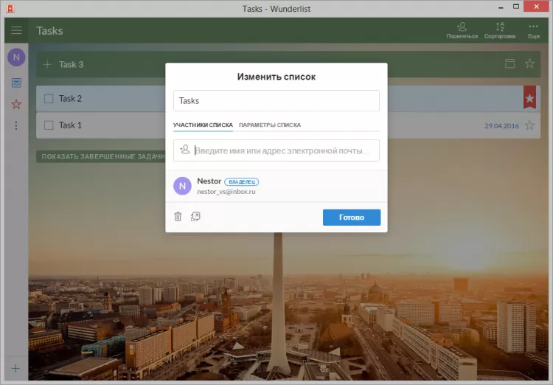Click the ВЛАДЕЛЕЦ owner badge
Image resolution: width=553 pixels, height=385 pixels.
(x=242, y=181)
